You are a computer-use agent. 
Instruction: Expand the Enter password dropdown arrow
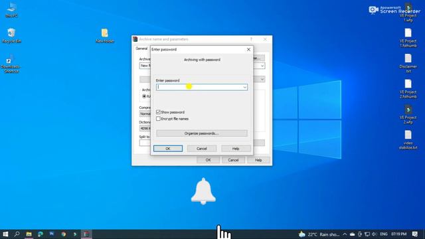click(244, 87)
